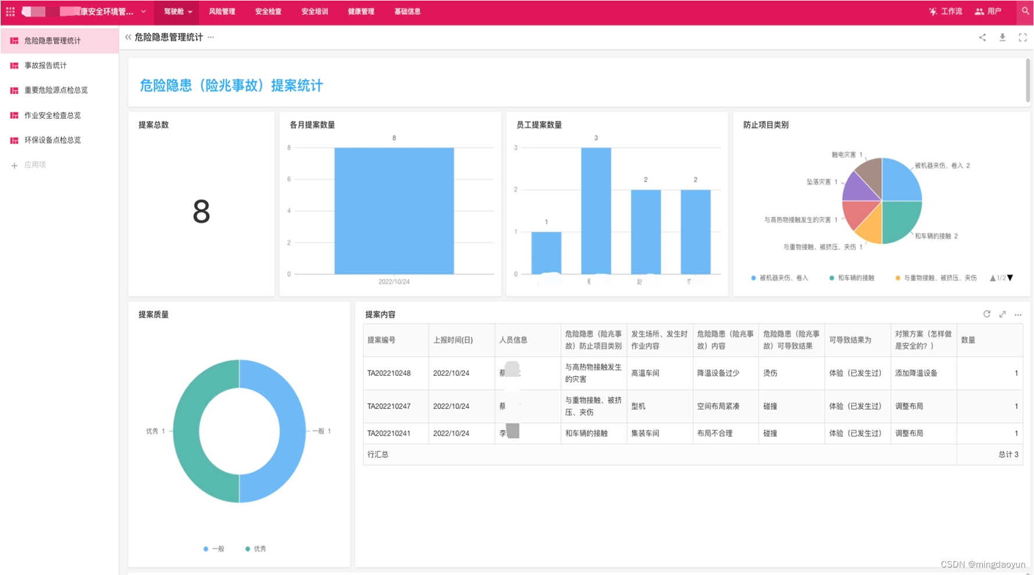Open the 驾驶舱 dropdown menu

(x=178, y=12)
